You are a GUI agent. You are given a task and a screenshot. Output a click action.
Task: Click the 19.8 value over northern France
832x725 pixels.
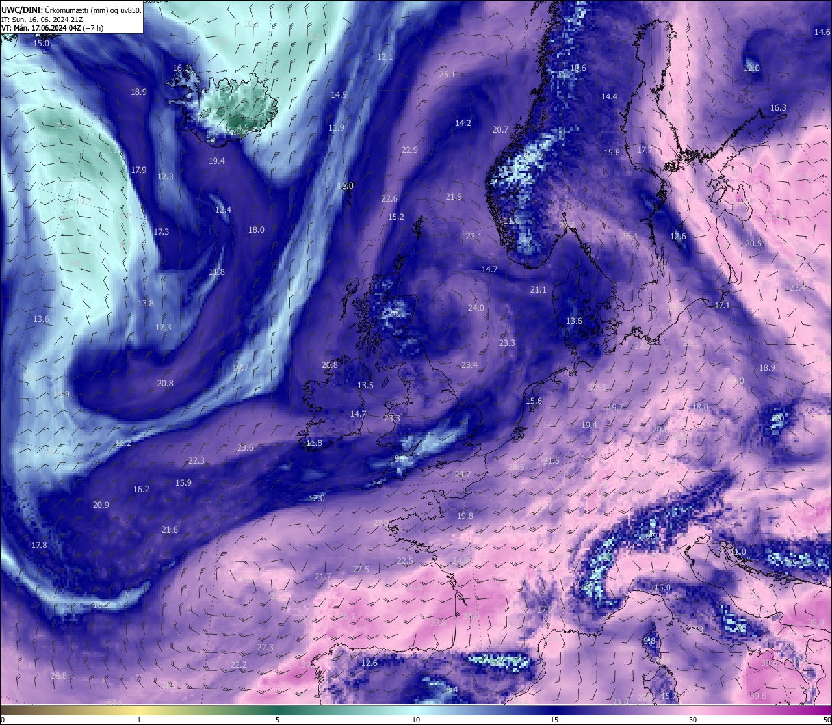coord(465,516)
